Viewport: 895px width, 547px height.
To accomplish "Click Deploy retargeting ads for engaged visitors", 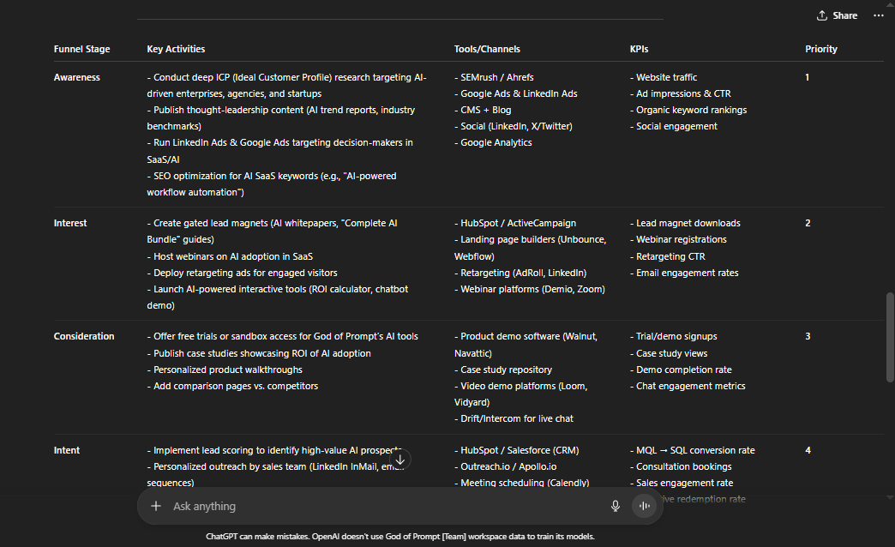I will tap(242, 273).
